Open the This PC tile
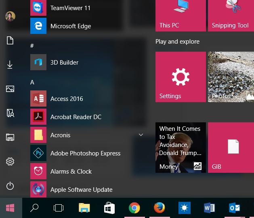 181,15
